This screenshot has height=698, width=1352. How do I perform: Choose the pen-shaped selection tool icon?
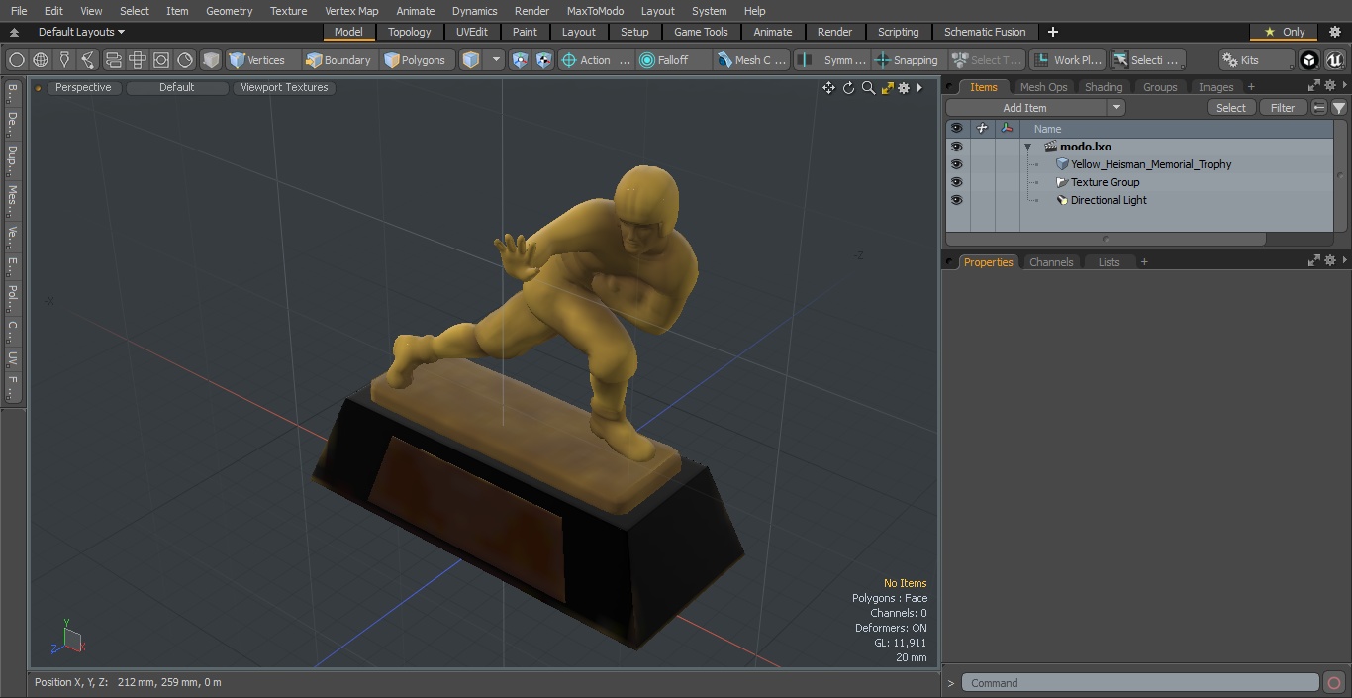pyautogui.click(x=64, y=60)
